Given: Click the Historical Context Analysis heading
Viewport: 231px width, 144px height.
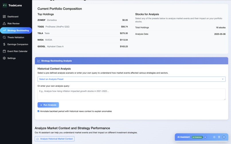Looking at the screenshot, I should click(54, 69).
